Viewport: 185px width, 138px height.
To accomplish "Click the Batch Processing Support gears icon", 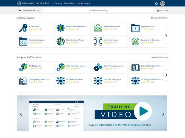I will point(98,67).
